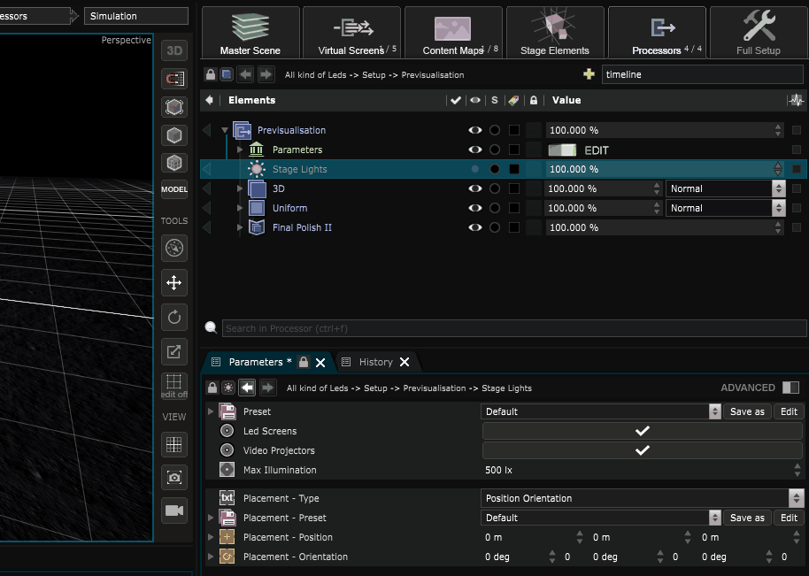The width and height of the screenshot is (809, 576).
Task: Click the yellow plus add icon
Action: coord(589,74)
